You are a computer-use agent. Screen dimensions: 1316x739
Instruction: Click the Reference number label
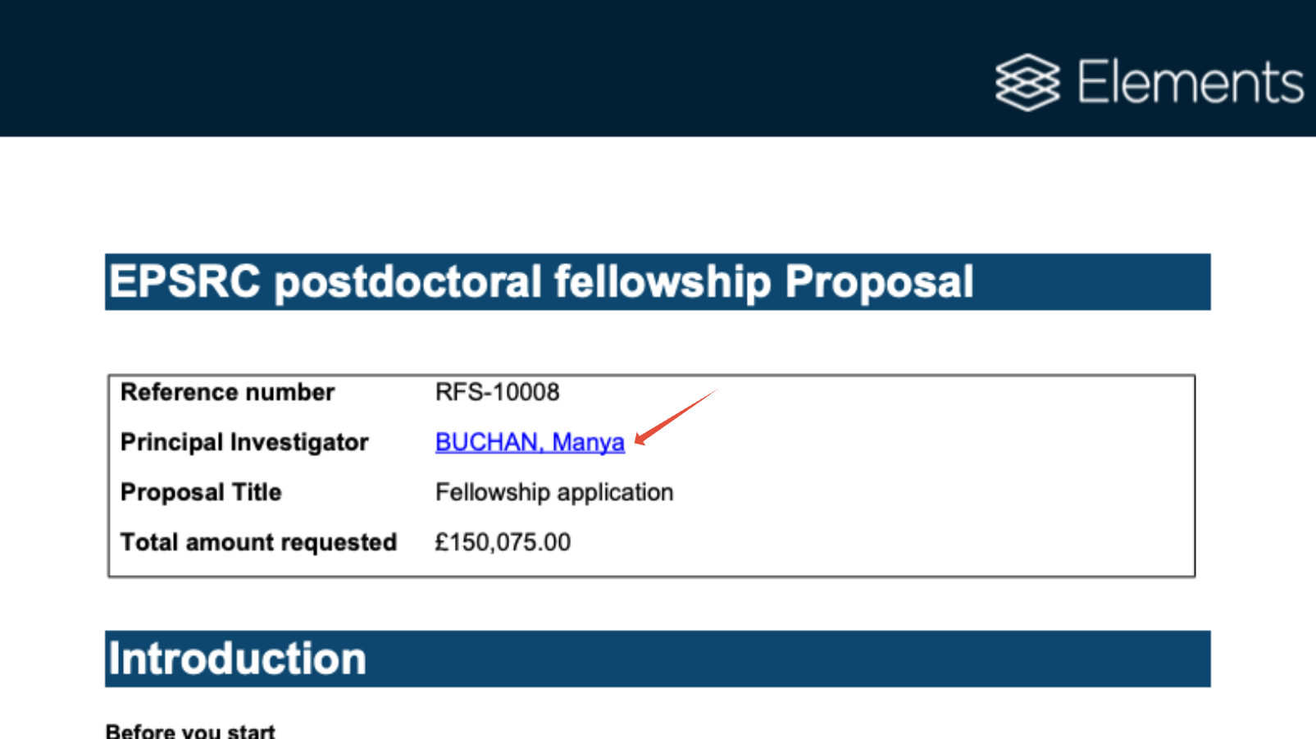(227, 392)
